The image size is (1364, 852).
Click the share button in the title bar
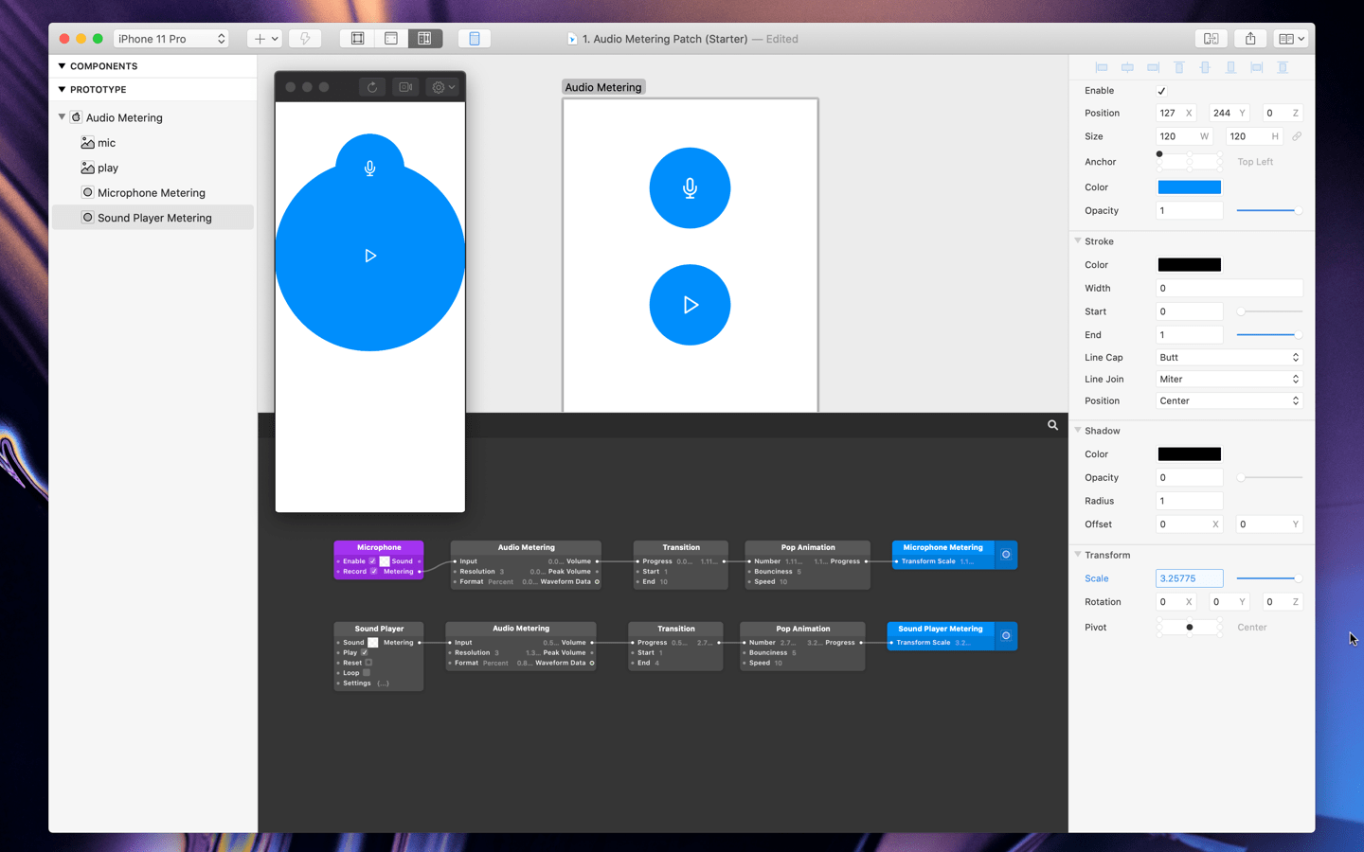[1249, 38]
